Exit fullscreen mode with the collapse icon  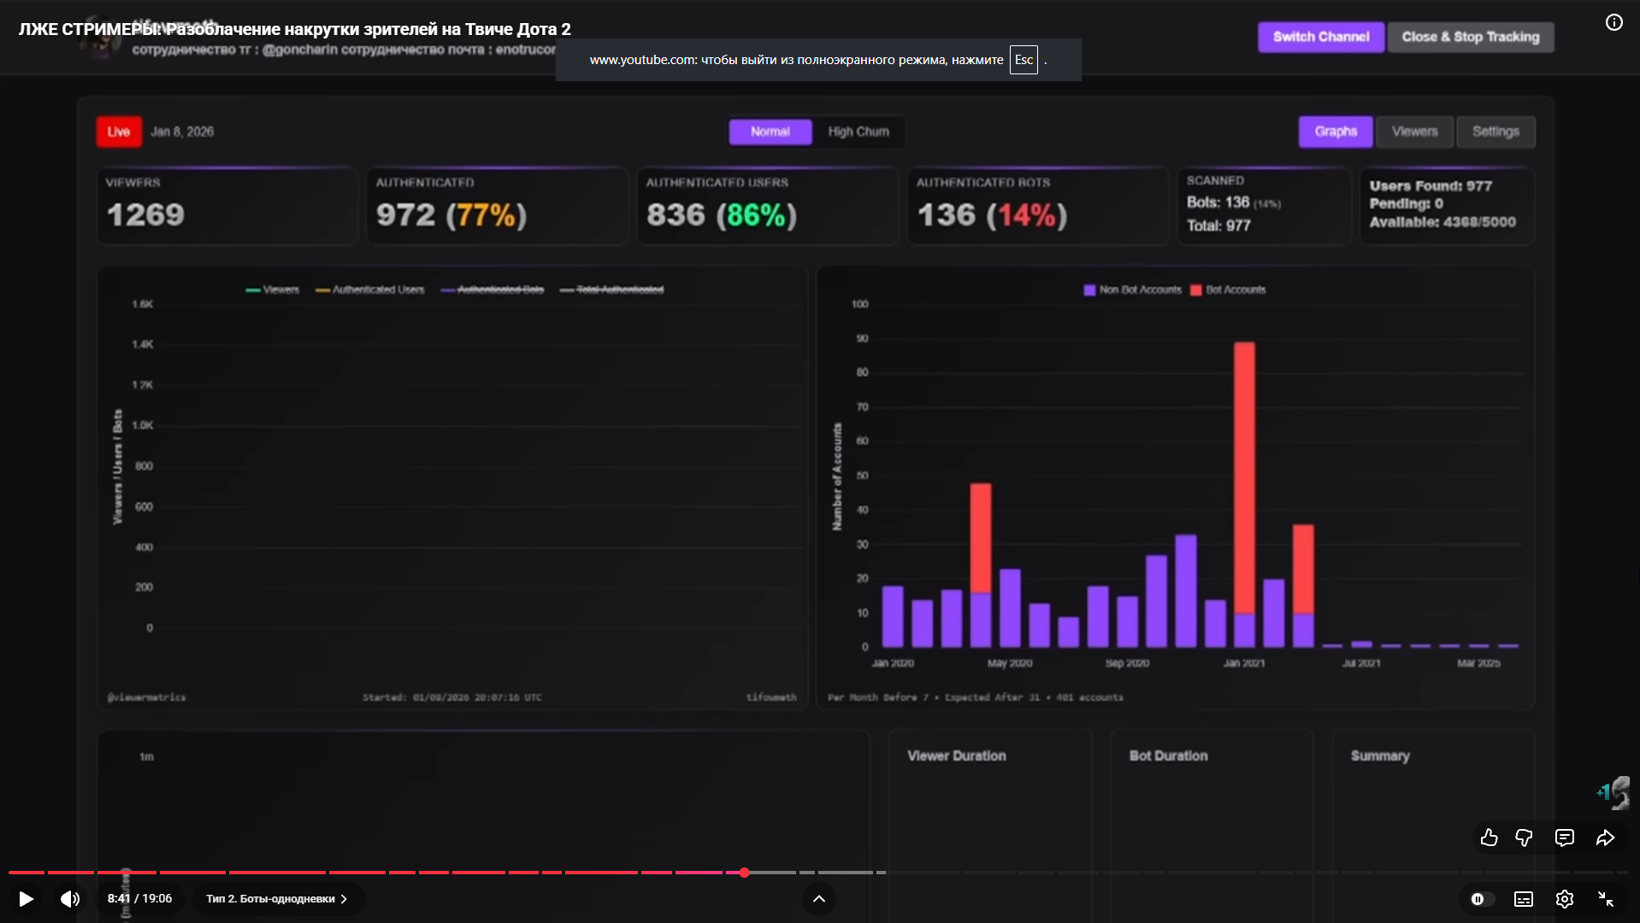pos(1606,899)
